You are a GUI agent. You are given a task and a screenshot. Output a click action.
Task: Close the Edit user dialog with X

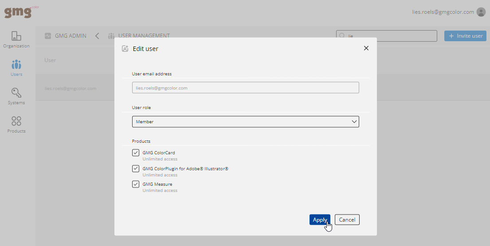pyautogui.click(x=366, y=48)
